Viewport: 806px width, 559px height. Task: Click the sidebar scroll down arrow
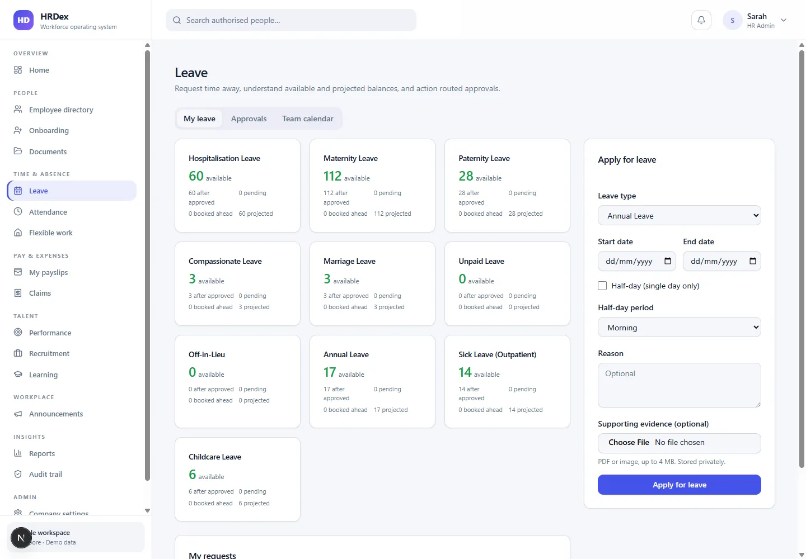(x=147, y=510)
